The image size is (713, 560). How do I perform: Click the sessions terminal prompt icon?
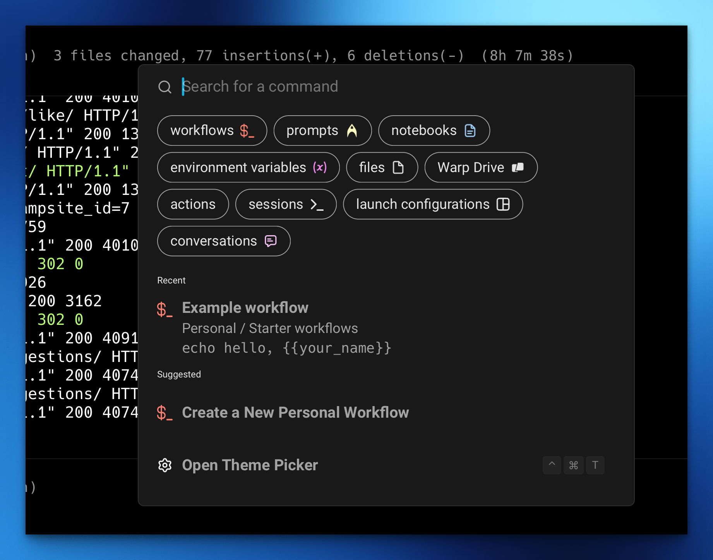(317, 204)
